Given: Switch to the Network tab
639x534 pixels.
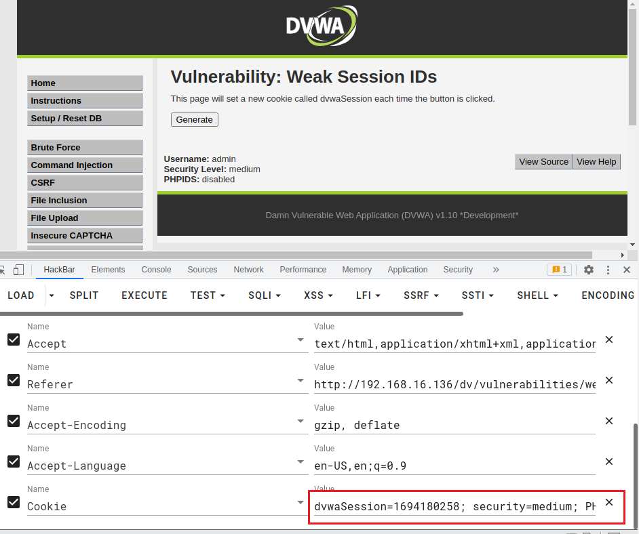Looking at the screenshot, I should click(x=248, y=270).
